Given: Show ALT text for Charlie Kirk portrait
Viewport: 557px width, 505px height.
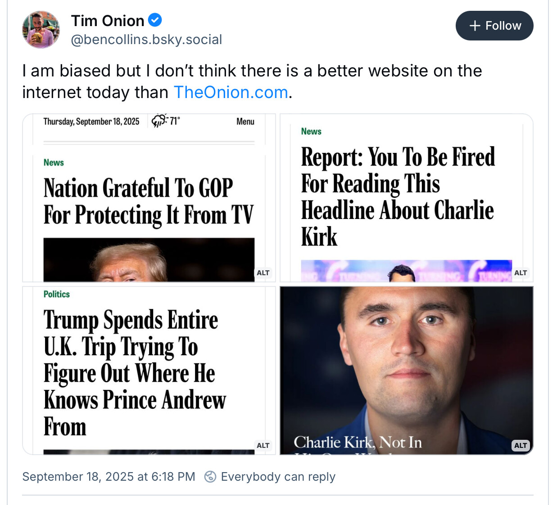Looking at the screenshot, I should click(521, 445).
